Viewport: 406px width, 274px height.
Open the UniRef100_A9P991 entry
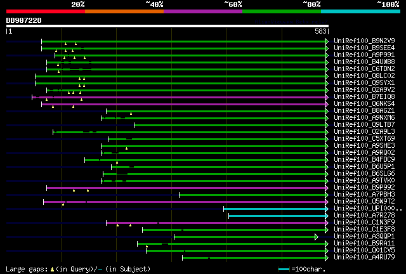click(x=364, y=55)
